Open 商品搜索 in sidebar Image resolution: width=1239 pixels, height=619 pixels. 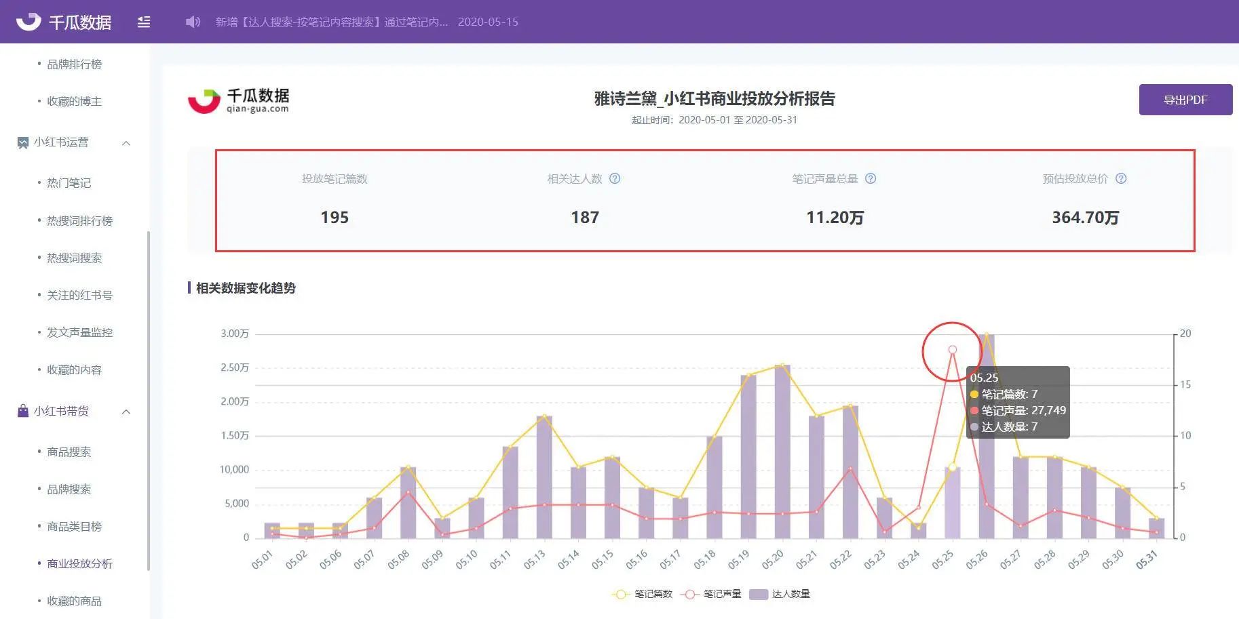69,452
